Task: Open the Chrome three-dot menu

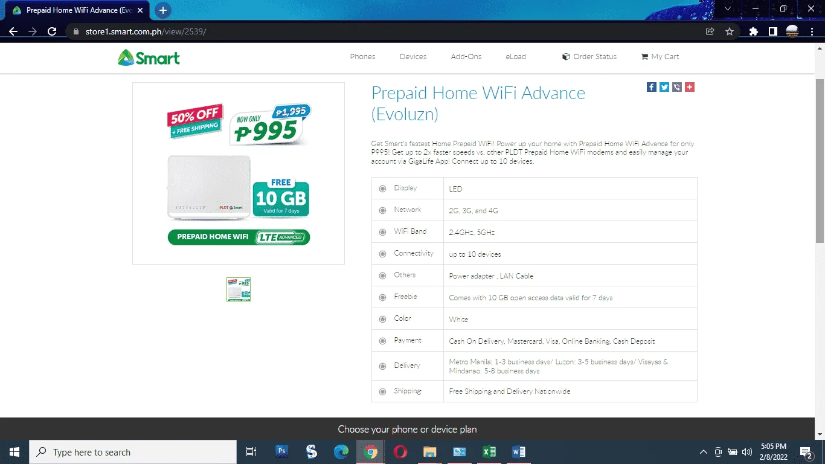Action: point(811,31)
